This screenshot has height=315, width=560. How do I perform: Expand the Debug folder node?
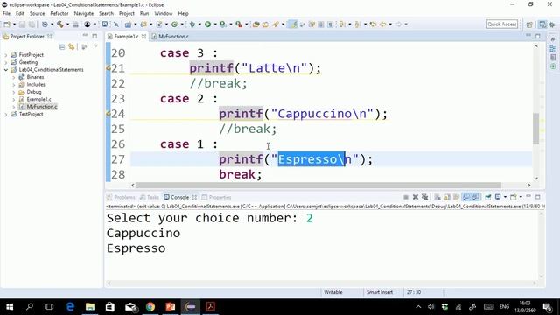14,92
